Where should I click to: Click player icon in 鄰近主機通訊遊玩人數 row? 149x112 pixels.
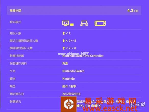click(x=64, y=41)
